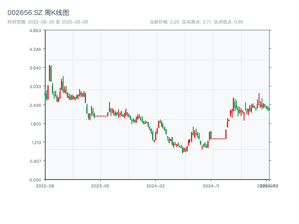Click the 2024-11 x-axis date label
The image size is (299, 224).
point(211,186)
